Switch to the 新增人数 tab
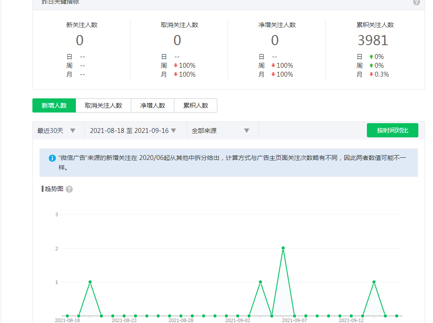This screenshot has height=323, width=433. [54, 105]
